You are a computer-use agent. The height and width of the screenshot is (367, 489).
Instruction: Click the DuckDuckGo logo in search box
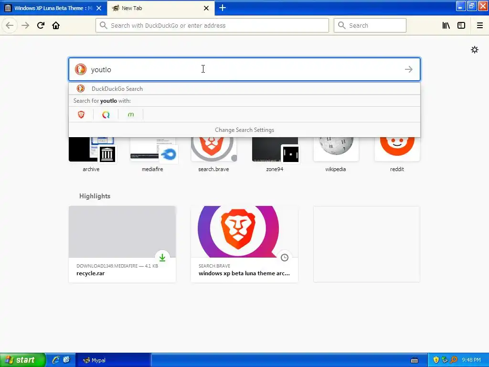[80, 69]
